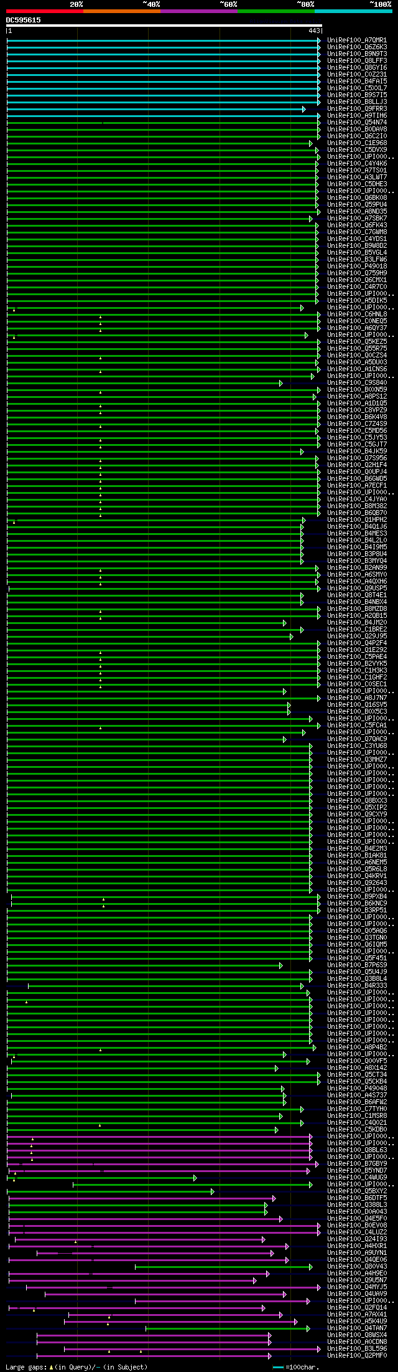Open hit UniRef100_Q8LFF3
This screenshot has height=1372, width=398.
pyautogui.click(x=357, y=61)
